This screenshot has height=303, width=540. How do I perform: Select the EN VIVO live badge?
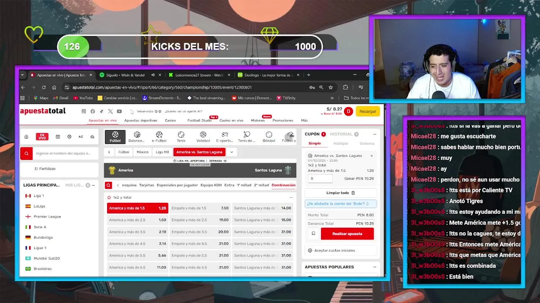click(x=42, y=136)
